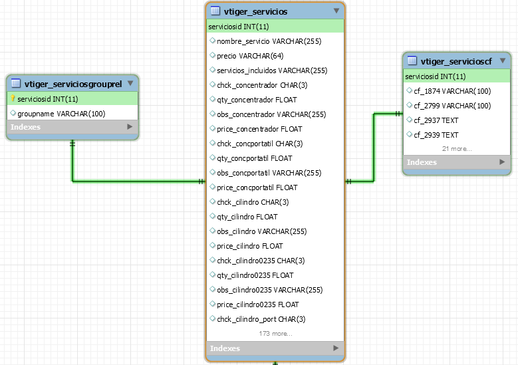Click the vtiger_servicioscf table icon
Viewport: 518px width, 365px height.
[412, 61]
